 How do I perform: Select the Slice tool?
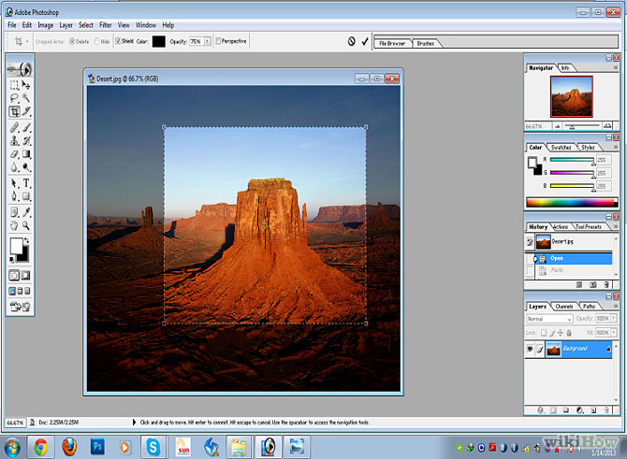[26, 111]
